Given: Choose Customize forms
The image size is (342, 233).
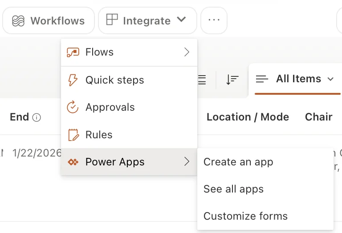Looking at the screenshot, I should coord(265,216).
